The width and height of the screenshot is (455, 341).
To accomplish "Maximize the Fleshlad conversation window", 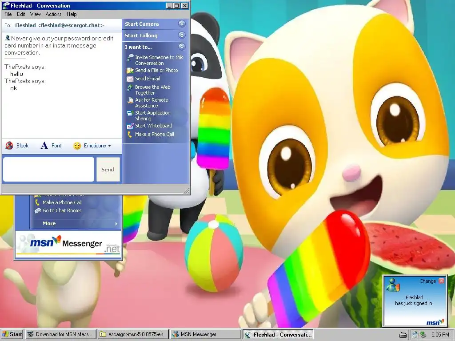I will (x=177, y=5).
